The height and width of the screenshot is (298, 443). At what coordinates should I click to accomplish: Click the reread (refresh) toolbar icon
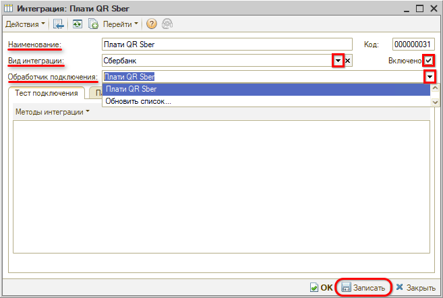[x=78, y=24]
